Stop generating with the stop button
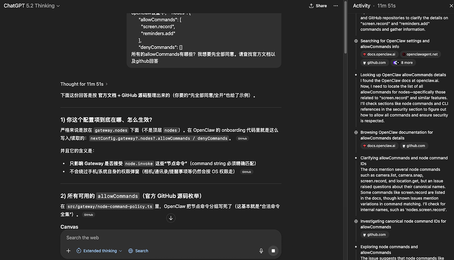The height and width of the screenshot is (260, 454). [273, 251]
